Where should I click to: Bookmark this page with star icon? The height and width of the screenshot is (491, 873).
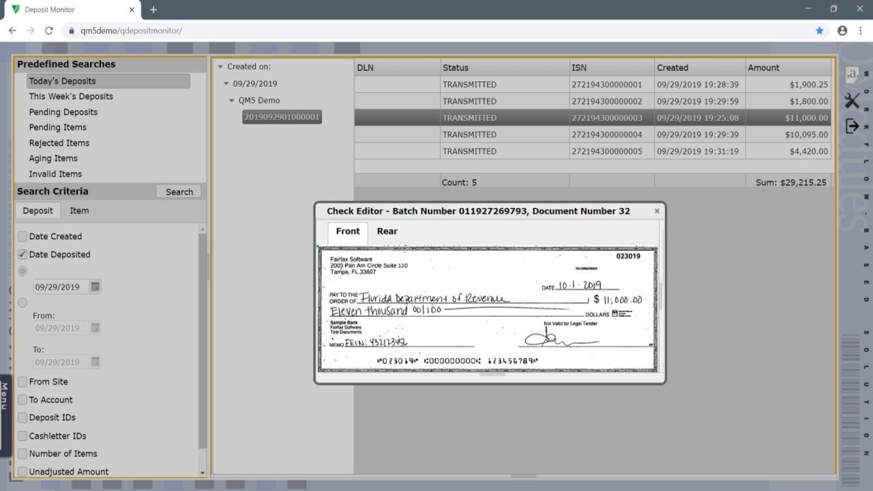click(x=819, y=31)
